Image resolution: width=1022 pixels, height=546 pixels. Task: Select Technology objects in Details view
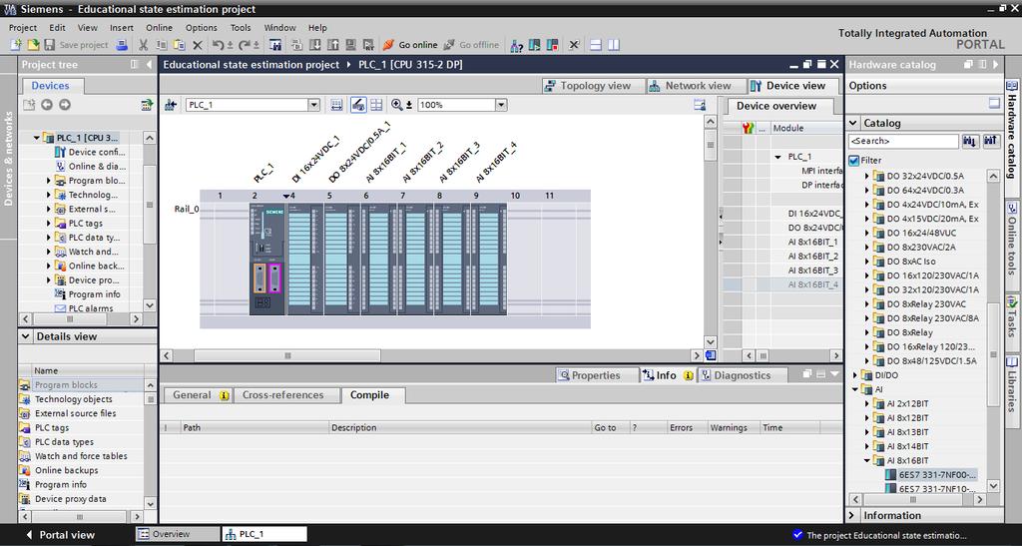pyautogui.click(x=73, y=399)
